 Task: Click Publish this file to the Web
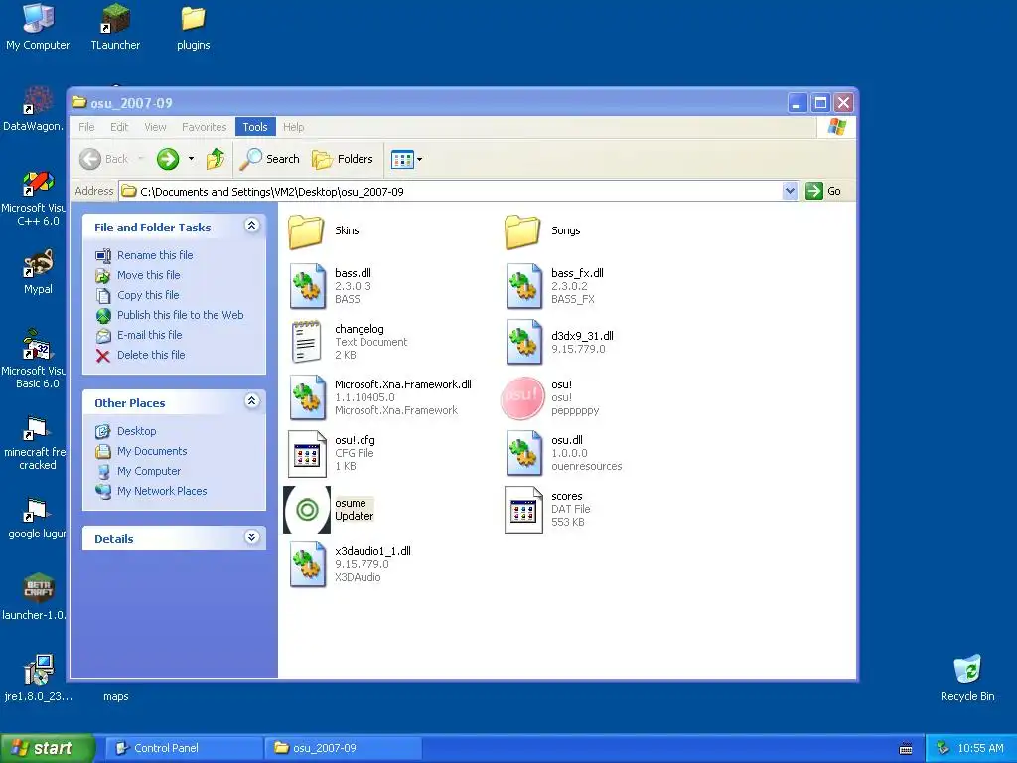(x=181, y=315)
